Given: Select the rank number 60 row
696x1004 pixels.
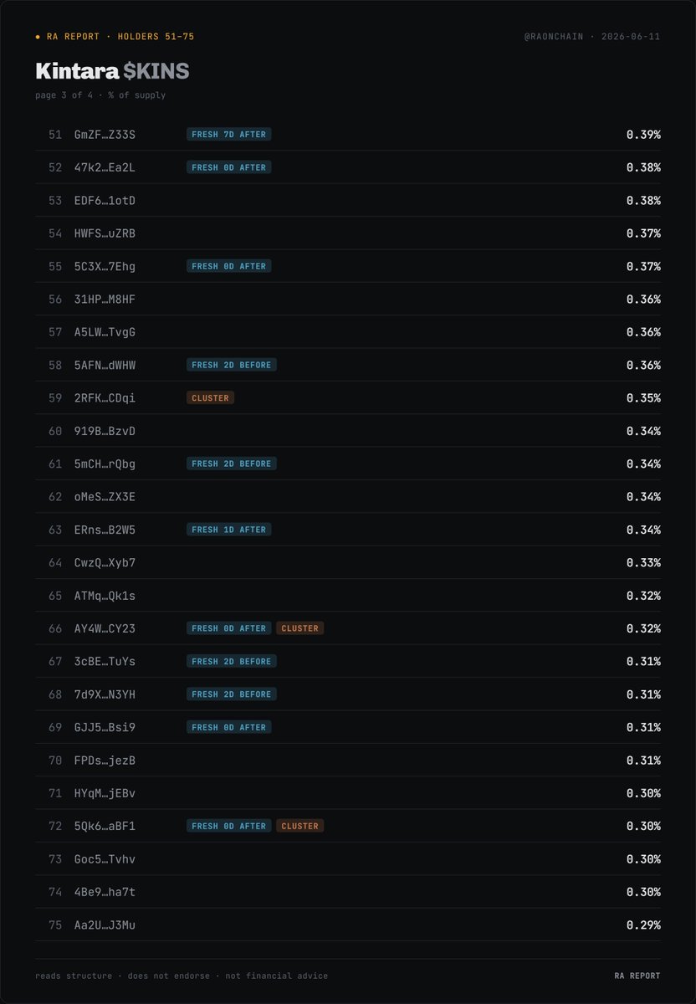Looking at the screenshot, I should (348, 431).
